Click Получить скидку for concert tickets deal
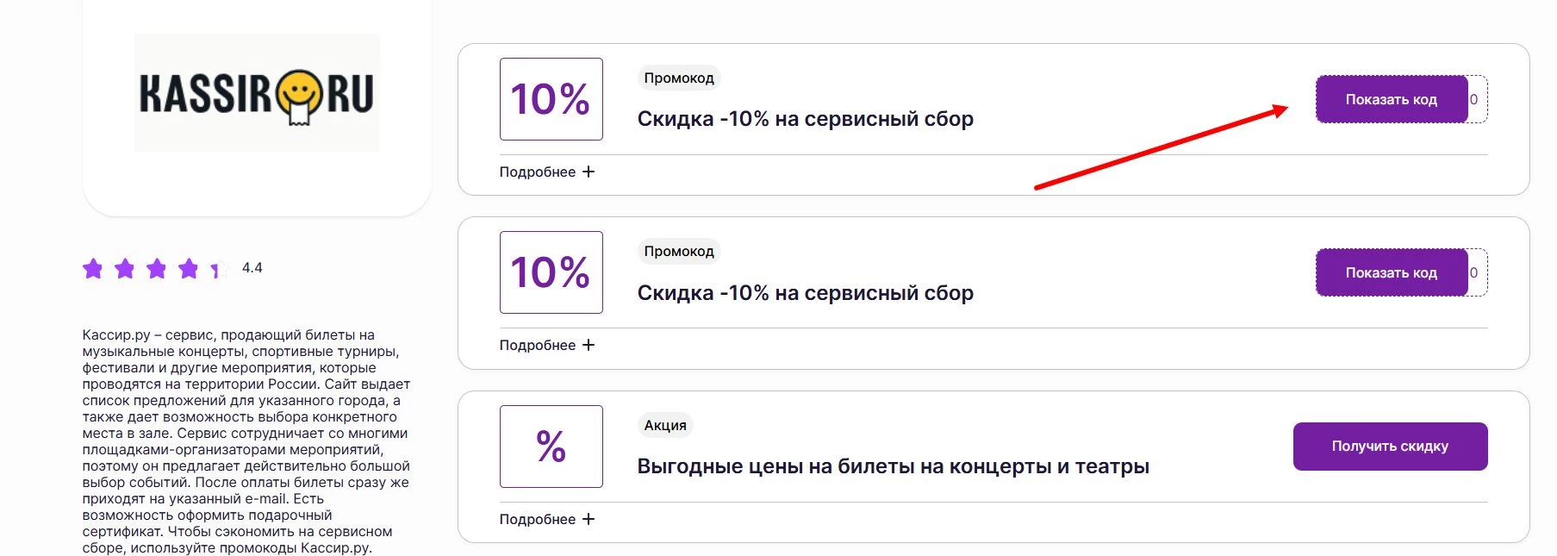This screenshot has width=1557, height=556. pyautogui.click(x=1390, y=446)
